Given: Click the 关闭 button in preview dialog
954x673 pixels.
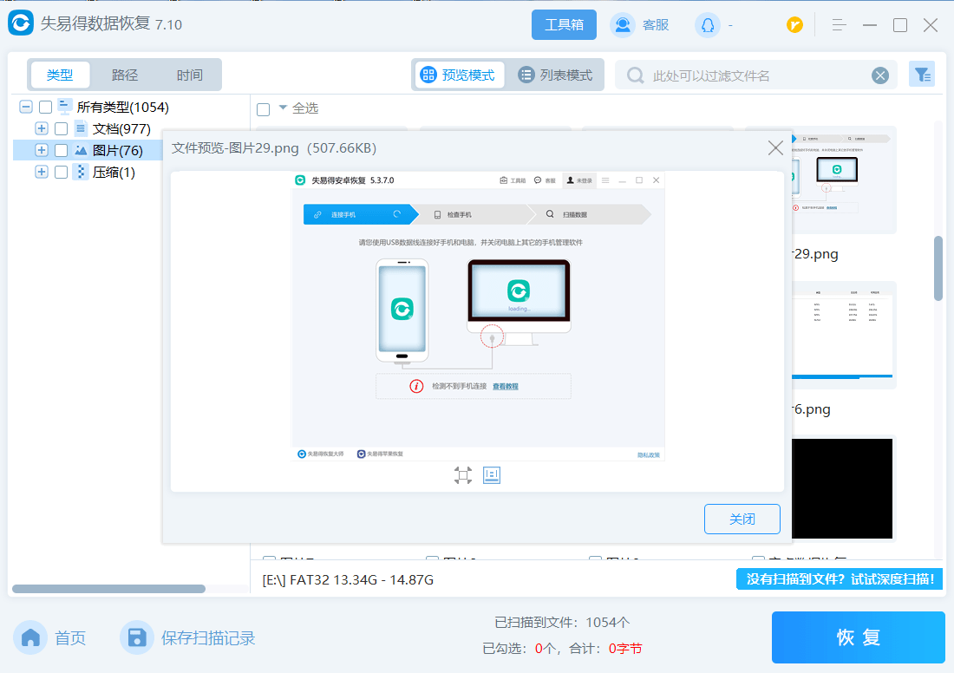Looking at the screenshot, I should (742, 519).
